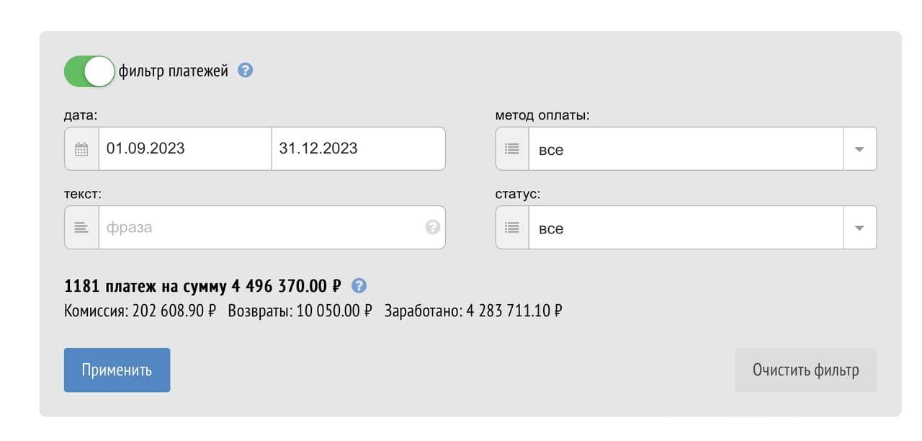Open the статус combo box
Image resolution: width=922 pixels, height=441 pixels.
(686, 228)
